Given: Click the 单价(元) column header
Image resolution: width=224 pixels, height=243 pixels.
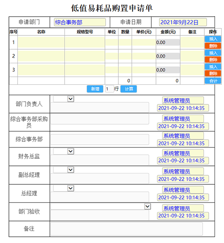Looking at the screenshot, I should pyautogui.click(x=144, y=32).
